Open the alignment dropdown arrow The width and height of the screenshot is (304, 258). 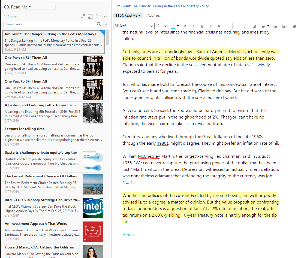(268, 26)
